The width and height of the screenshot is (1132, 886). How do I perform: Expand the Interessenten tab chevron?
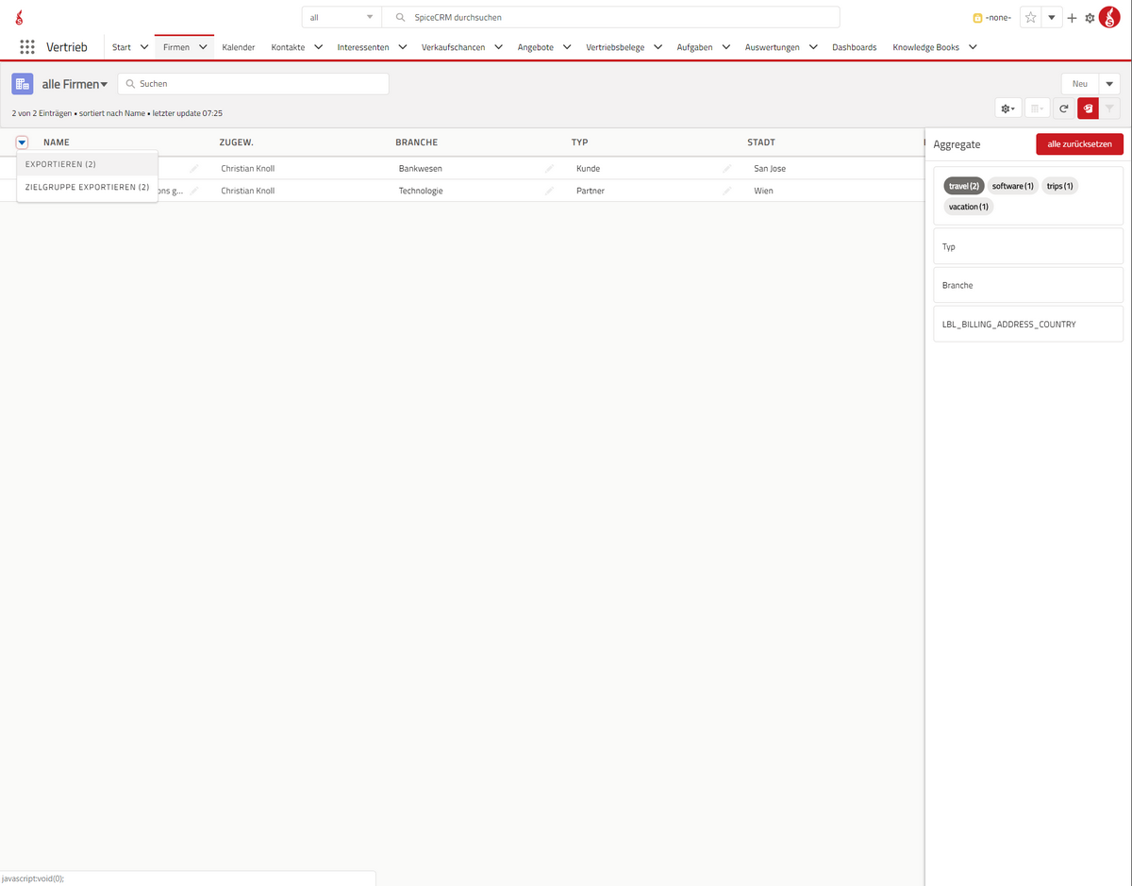point(403,47)
